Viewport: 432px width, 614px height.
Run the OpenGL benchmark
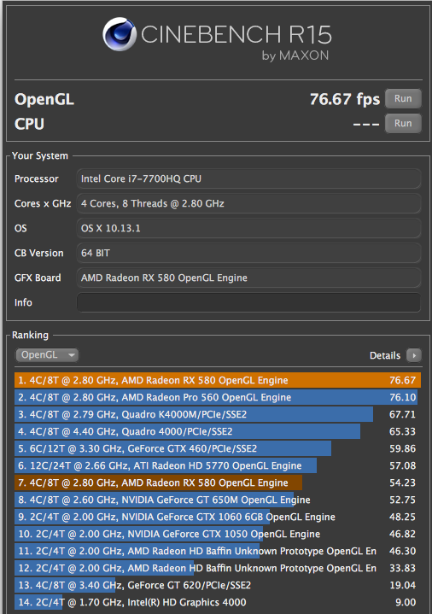click(x=403, y=99)
